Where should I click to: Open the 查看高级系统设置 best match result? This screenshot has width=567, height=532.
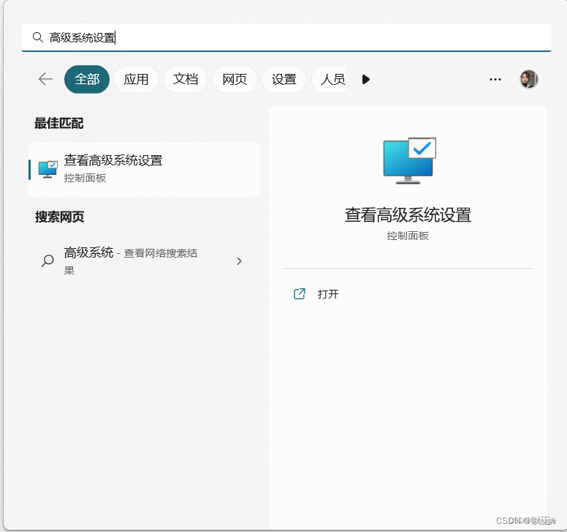click(x=144, y=170)
